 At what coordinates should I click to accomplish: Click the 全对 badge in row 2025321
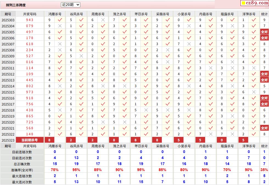click(x=264, y=128)
